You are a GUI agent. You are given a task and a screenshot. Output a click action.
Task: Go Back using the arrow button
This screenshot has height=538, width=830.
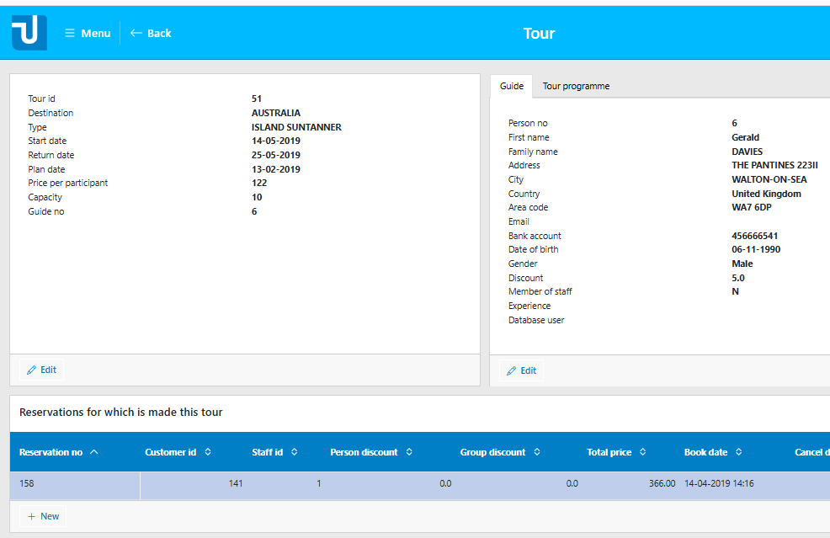(151, 34)
